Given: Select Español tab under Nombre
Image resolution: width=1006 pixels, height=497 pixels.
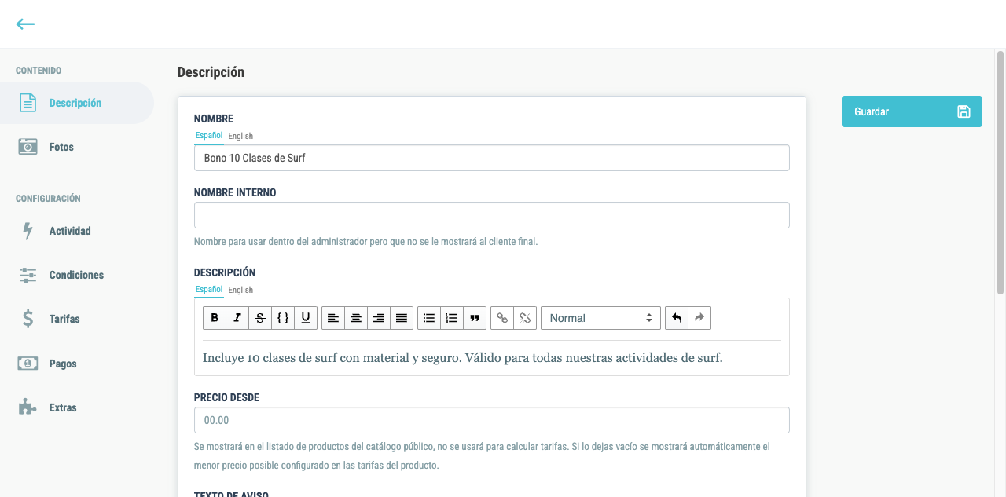Looking at the screenshot, I should [x=209, y=136].
